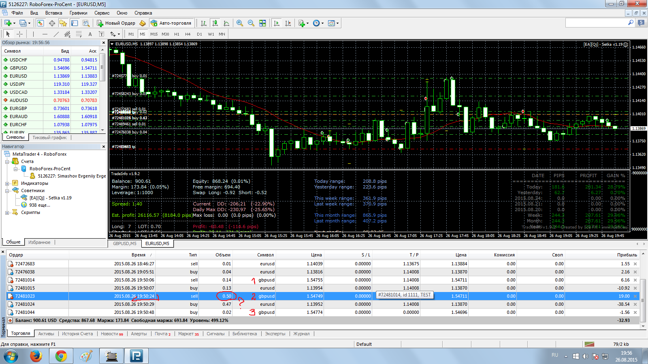Open the Arrows tool dropdown arrow
The width and height of the screenshot is (648, 364).
pyautogui.click(x=119, y=34)
